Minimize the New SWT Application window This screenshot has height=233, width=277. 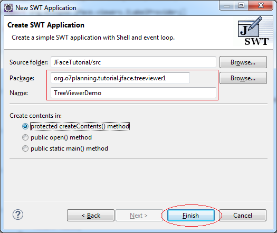pos(227,5)
